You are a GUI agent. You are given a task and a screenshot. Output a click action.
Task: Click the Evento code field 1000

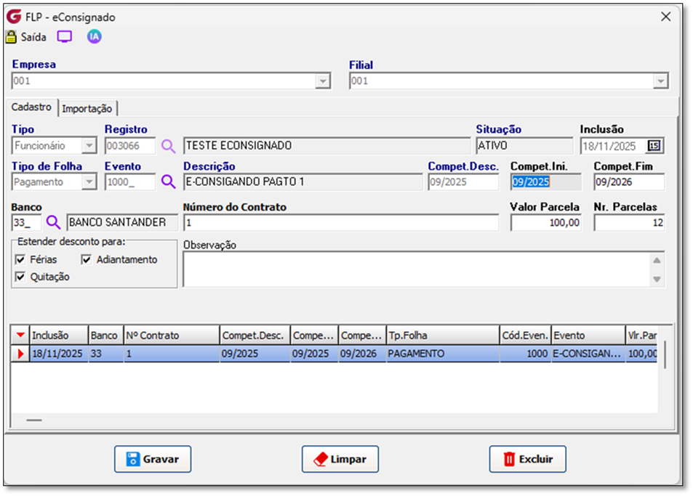(130, 182)
